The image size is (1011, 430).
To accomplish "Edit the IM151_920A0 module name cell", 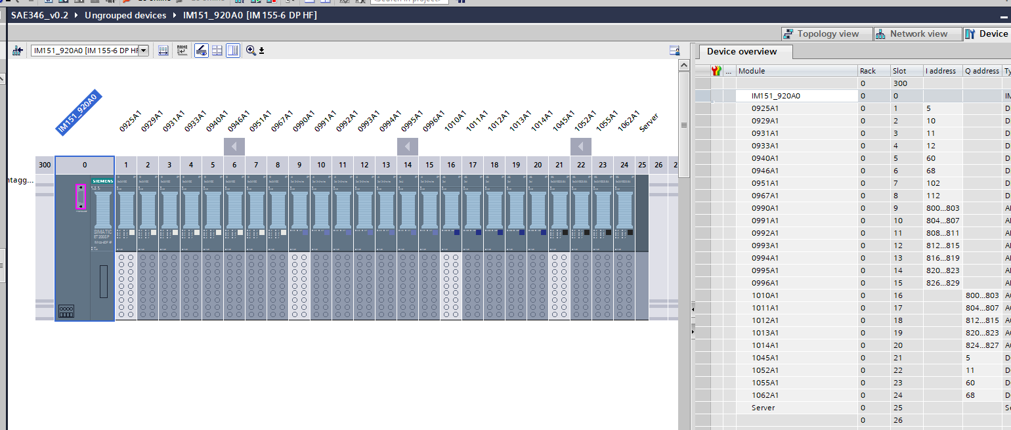I will click(x=797, y=96).
